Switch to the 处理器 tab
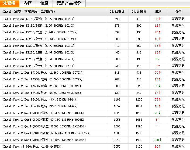The image size is (190, 150). [x=9, y=3]
